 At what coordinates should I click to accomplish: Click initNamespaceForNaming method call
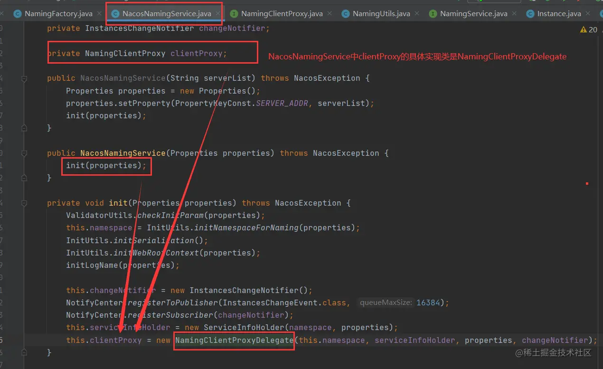tap(246, 227)
